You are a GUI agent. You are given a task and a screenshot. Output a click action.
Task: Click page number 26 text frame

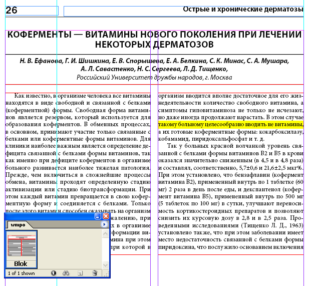32,11
